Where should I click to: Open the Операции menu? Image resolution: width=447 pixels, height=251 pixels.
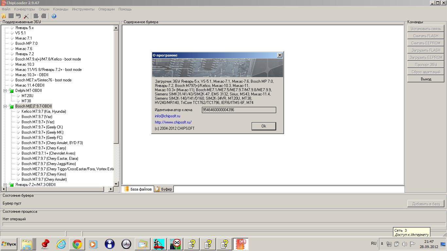106,9
